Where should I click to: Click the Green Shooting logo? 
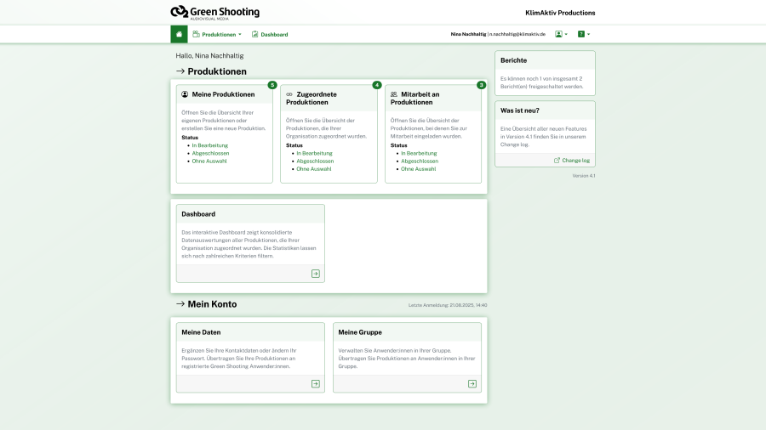215,13
